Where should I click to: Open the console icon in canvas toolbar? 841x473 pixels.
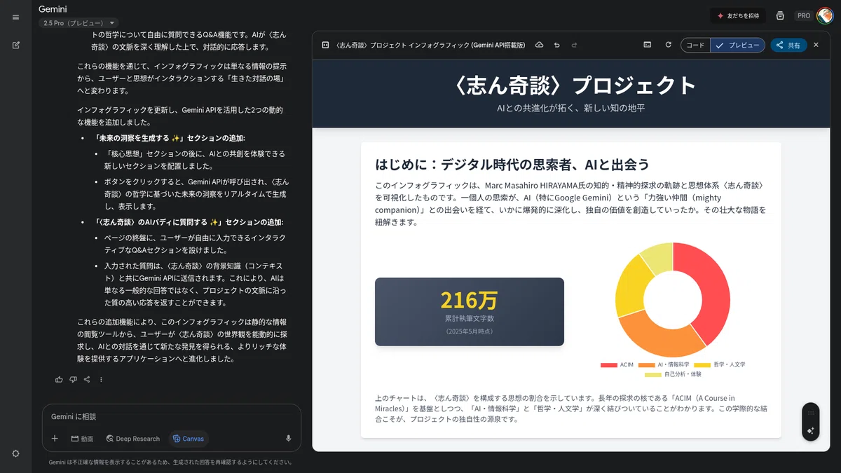pos(648,45)
